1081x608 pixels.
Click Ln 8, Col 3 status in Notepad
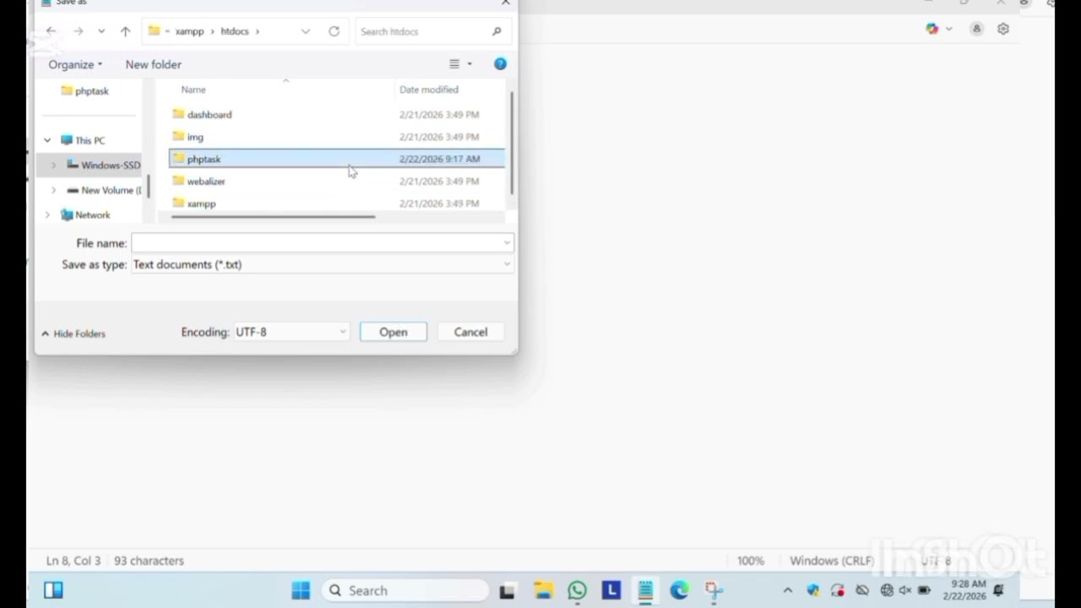point(73,561)
